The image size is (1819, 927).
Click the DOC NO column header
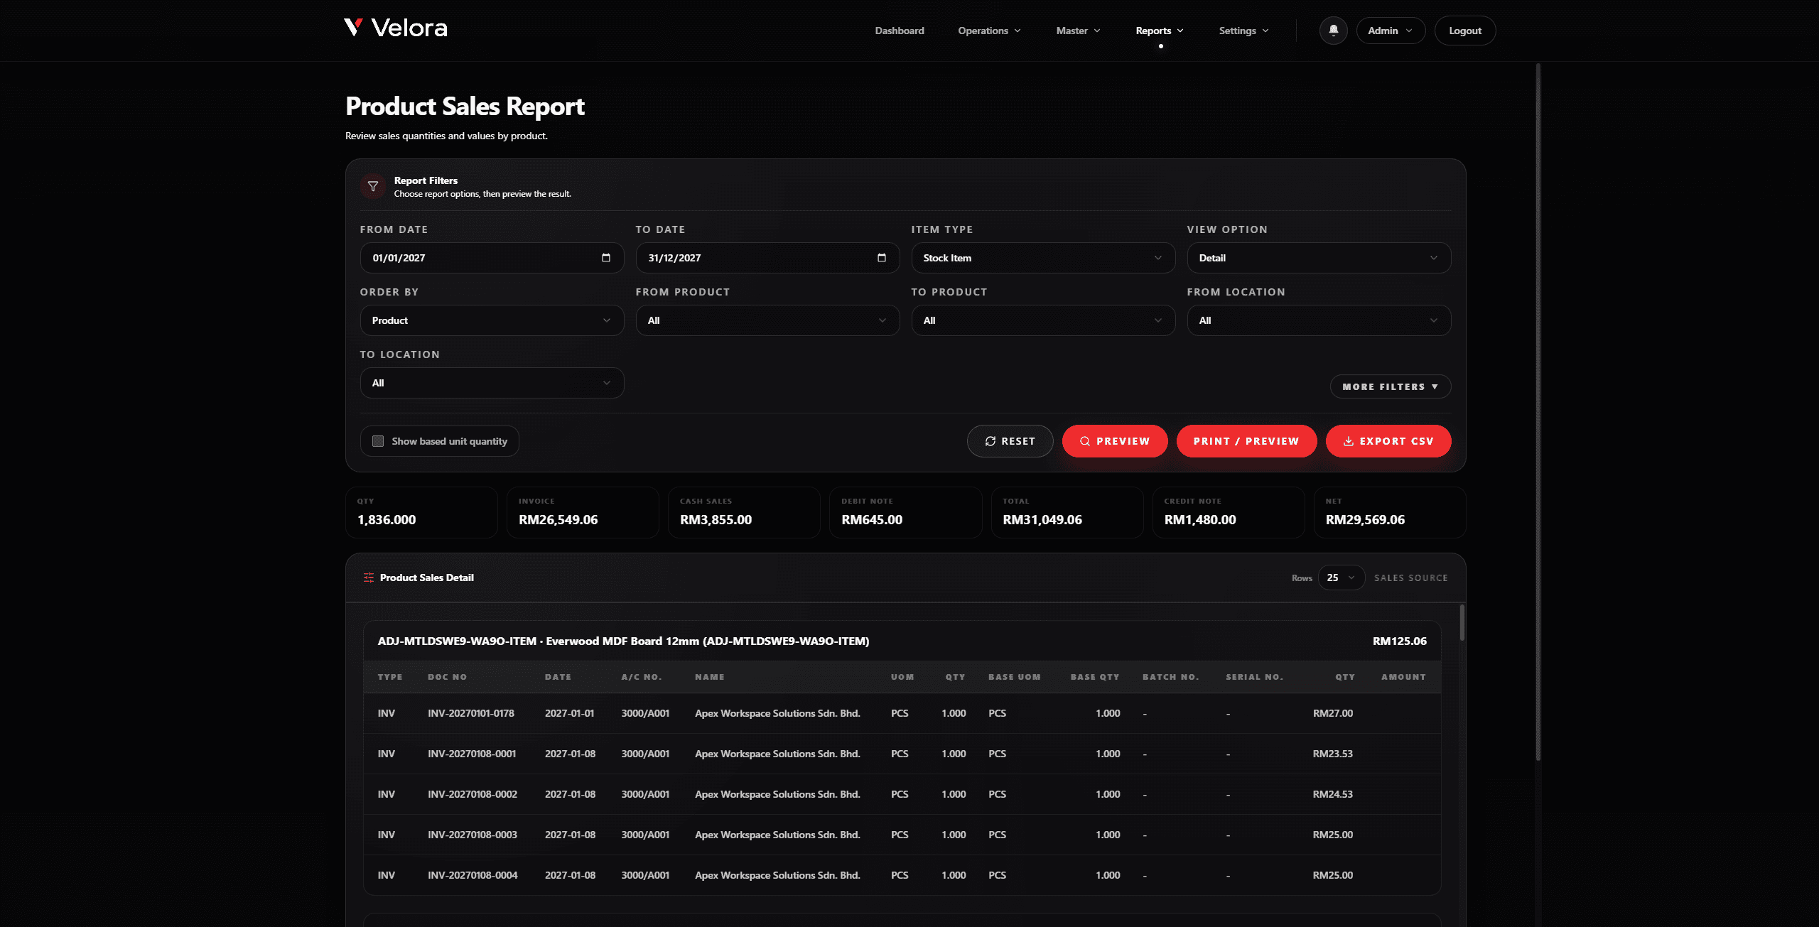447,677
